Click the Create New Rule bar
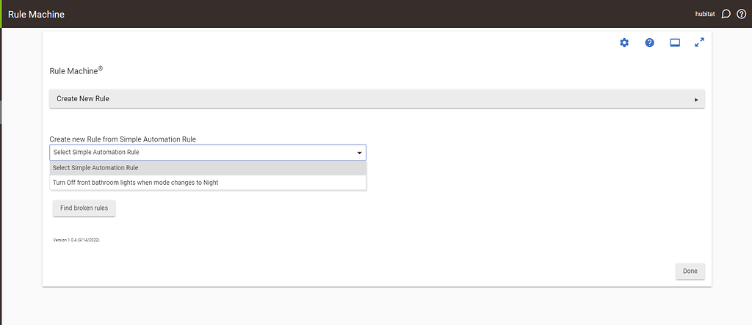 coord(377,99)
